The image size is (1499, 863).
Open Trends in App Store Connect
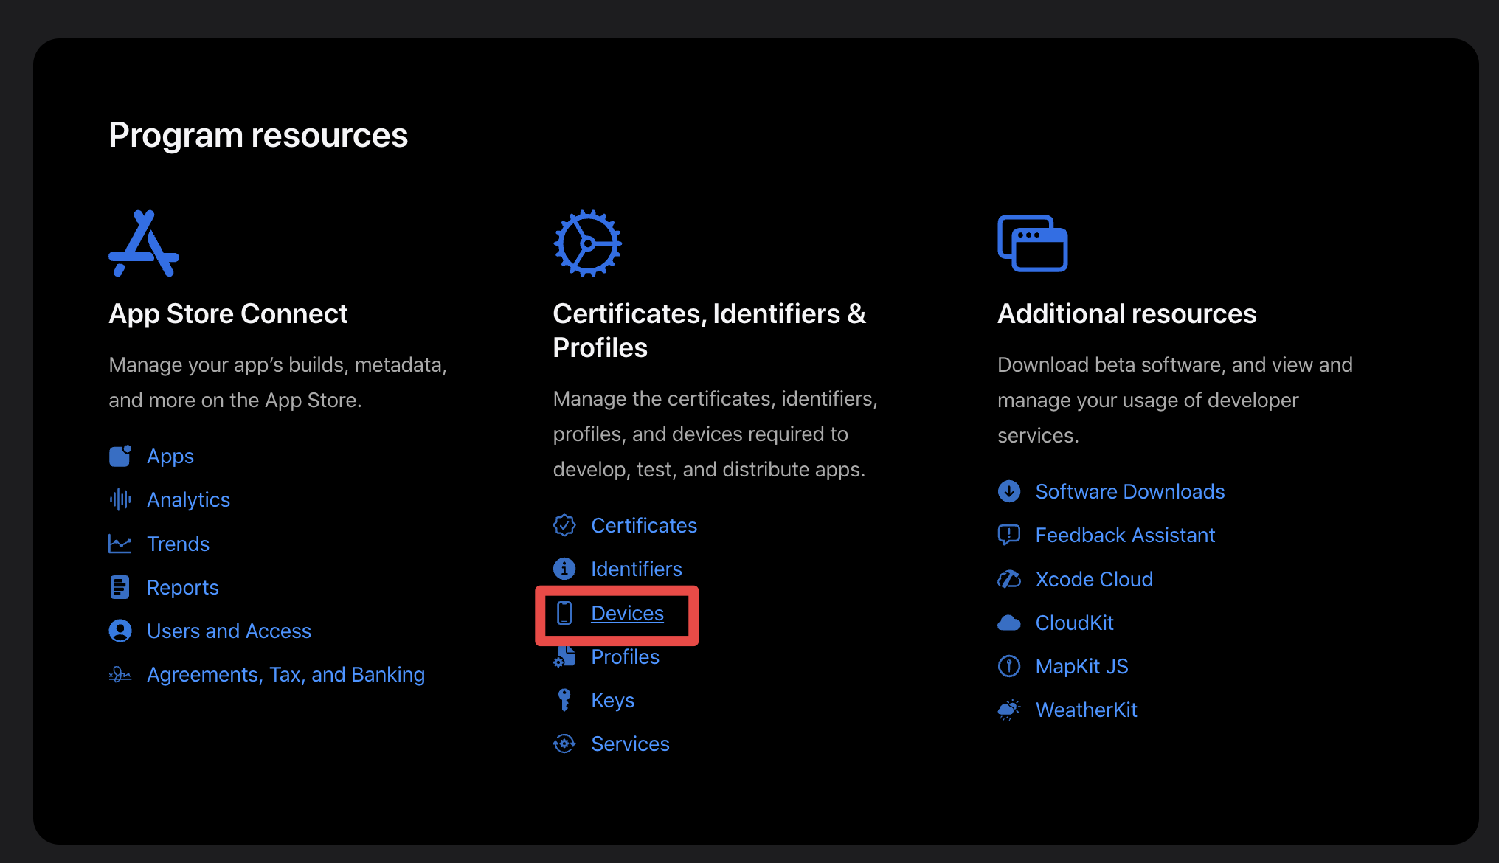coord(178,544)
